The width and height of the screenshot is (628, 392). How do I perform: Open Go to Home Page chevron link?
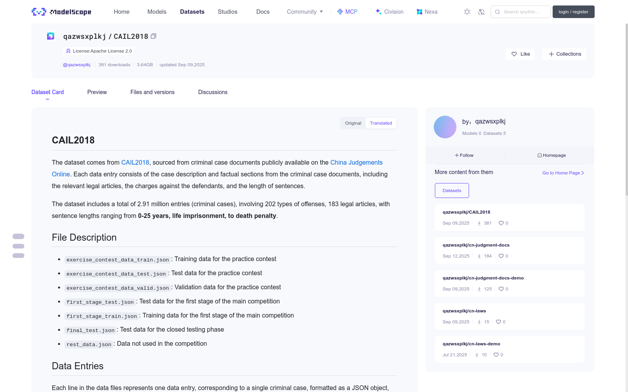(x=563, y=173)
